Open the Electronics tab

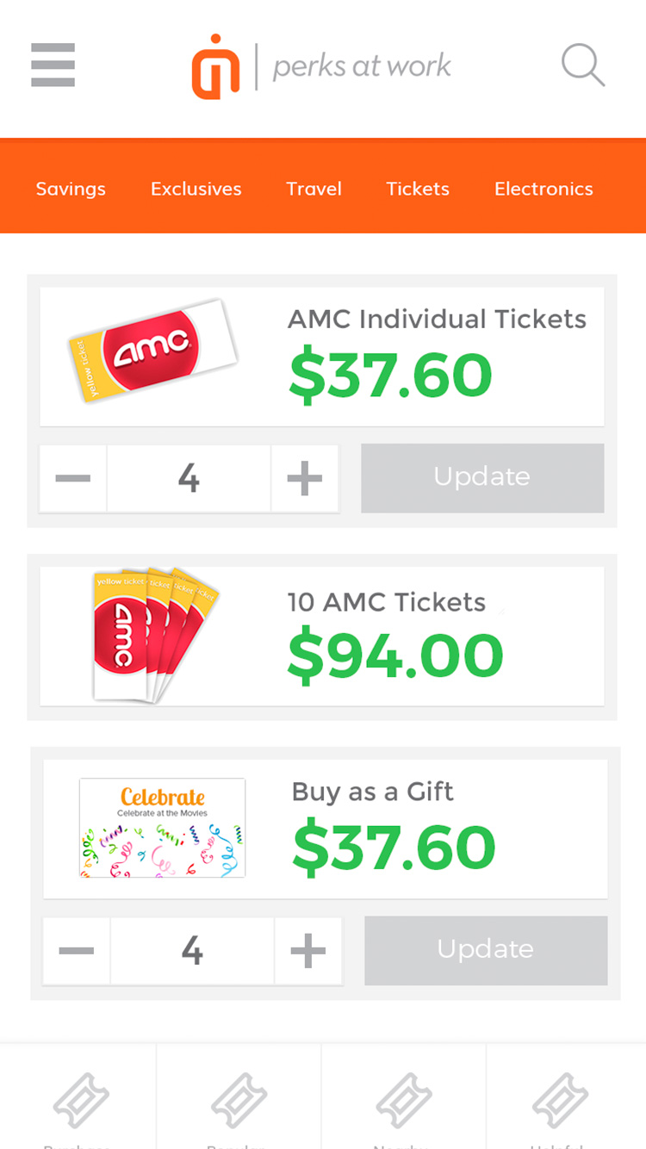point(544,189)
